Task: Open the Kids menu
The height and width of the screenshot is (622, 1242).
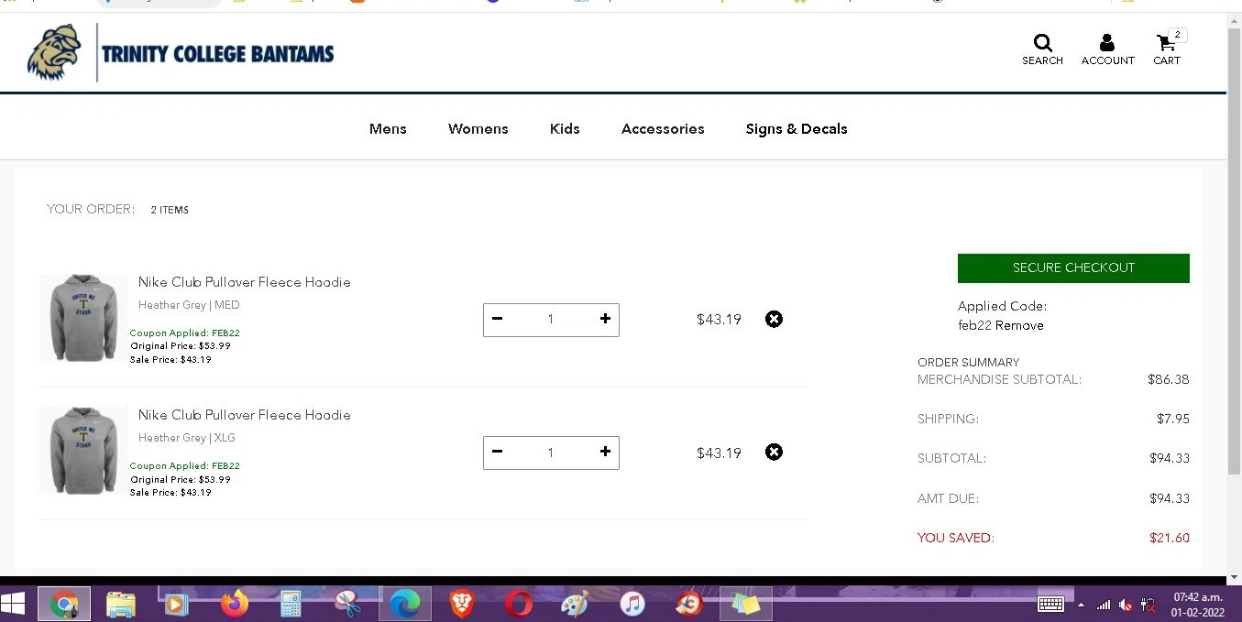Action: (565, 129)
